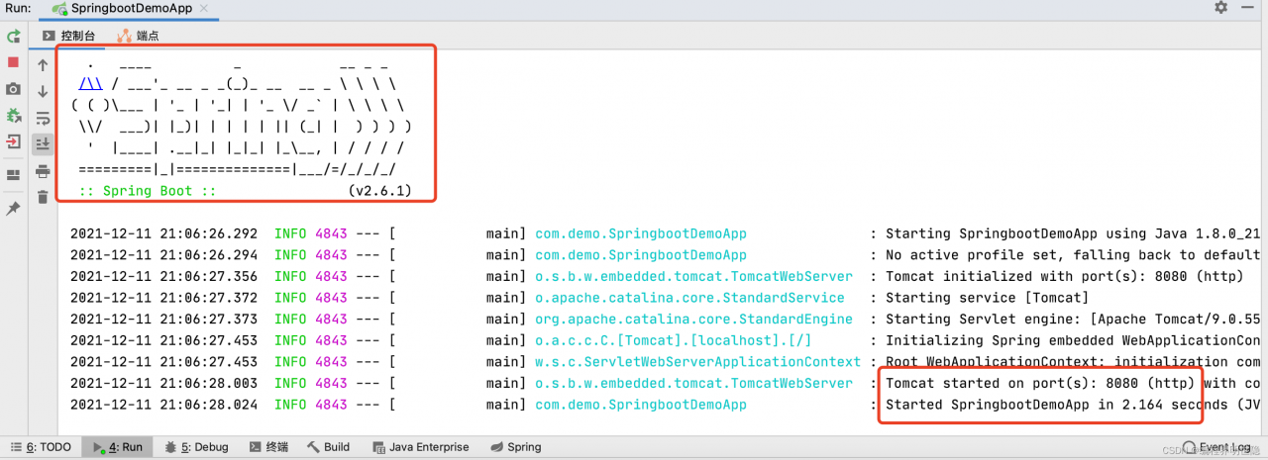This screenshot has height=460, width=1268.
Task: Open the 5: Debug tool window
Action: pyautogui.click(x=196, y=447)
